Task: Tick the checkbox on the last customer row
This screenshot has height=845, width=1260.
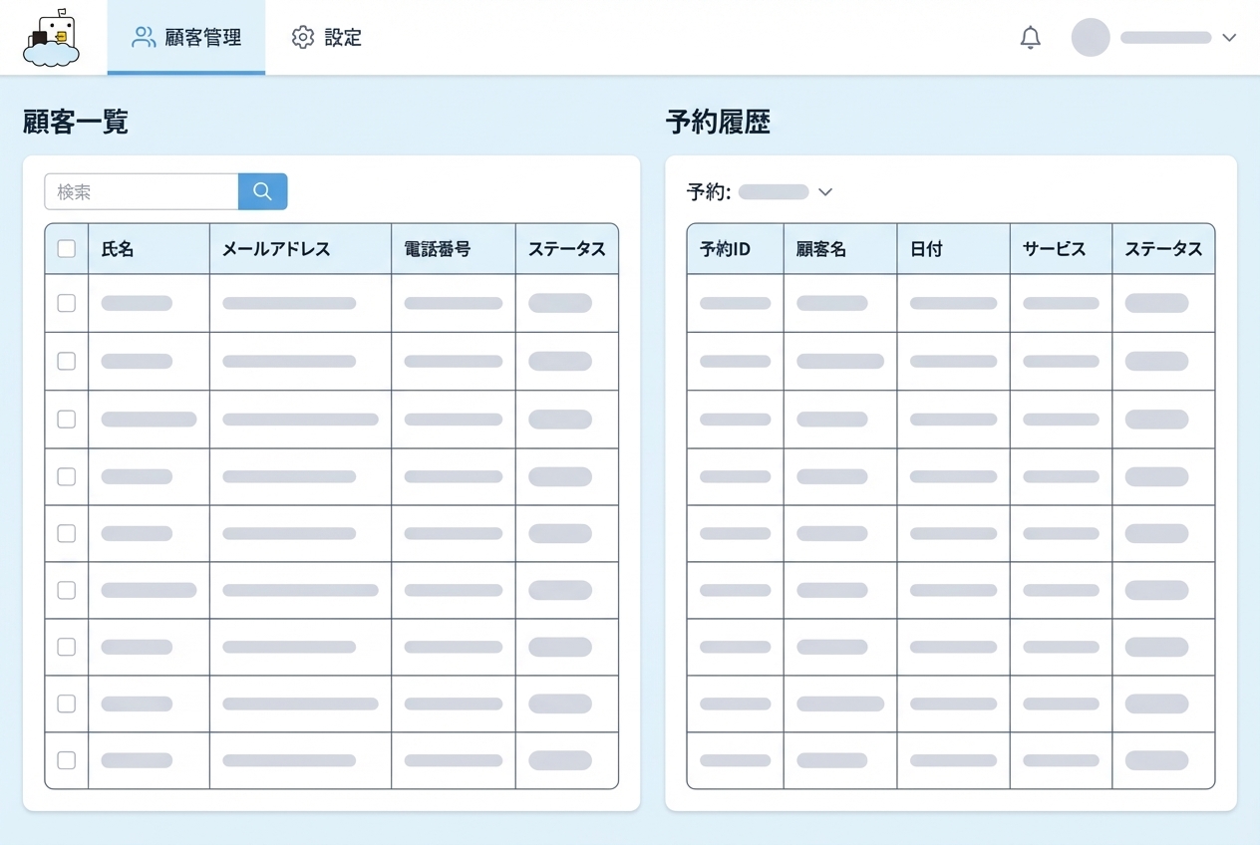Action: pyautogui.click(x=66, y=759)
